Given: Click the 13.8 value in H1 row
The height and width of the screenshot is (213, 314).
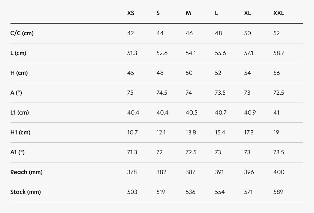Looking at the screenshot, I should coord(191,133).
